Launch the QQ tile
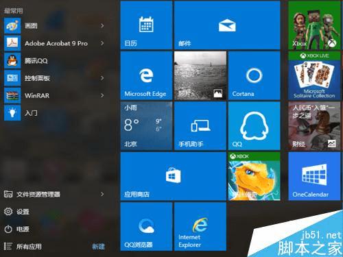 coord(255,126)
